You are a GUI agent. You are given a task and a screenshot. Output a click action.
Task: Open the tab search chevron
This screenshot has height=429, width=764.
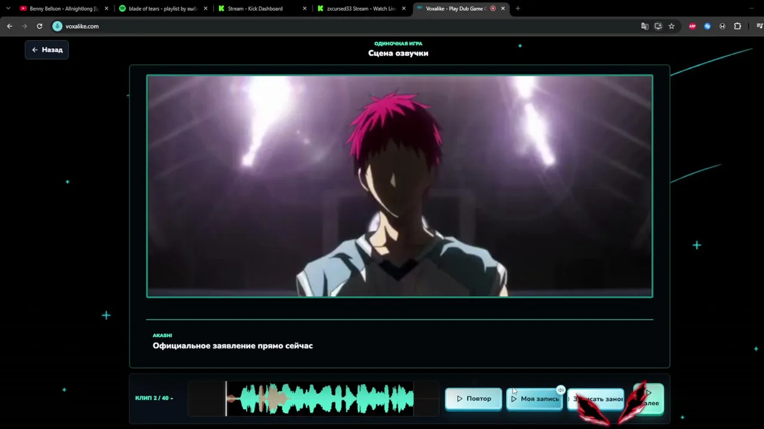[x=8, y=8]
